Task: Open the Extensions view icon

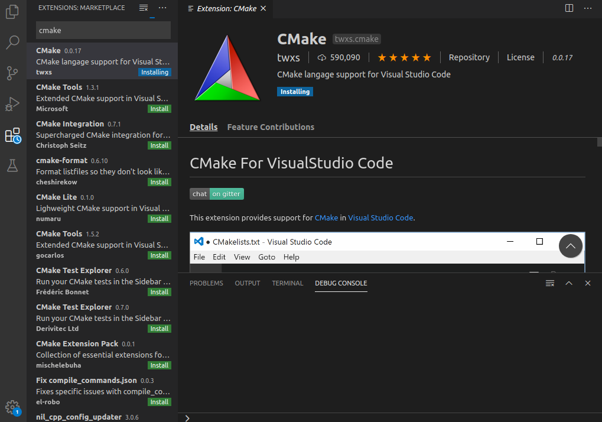Action: click(12, 135)
